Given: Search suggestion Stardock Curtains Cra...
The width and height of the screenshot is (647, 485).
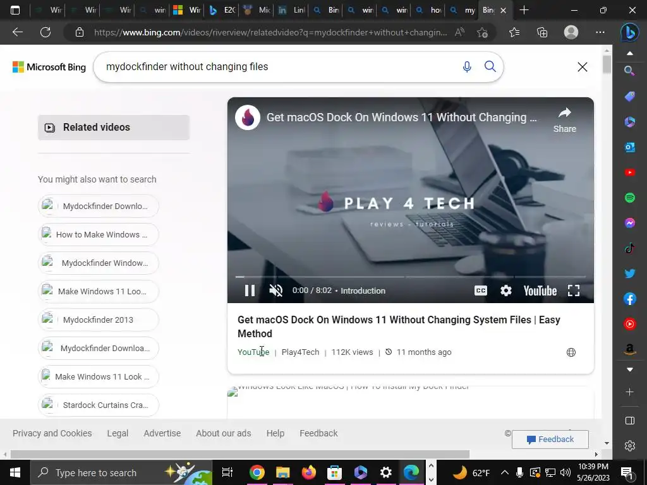Looking at the screenshot, I should tap(98, 405).
